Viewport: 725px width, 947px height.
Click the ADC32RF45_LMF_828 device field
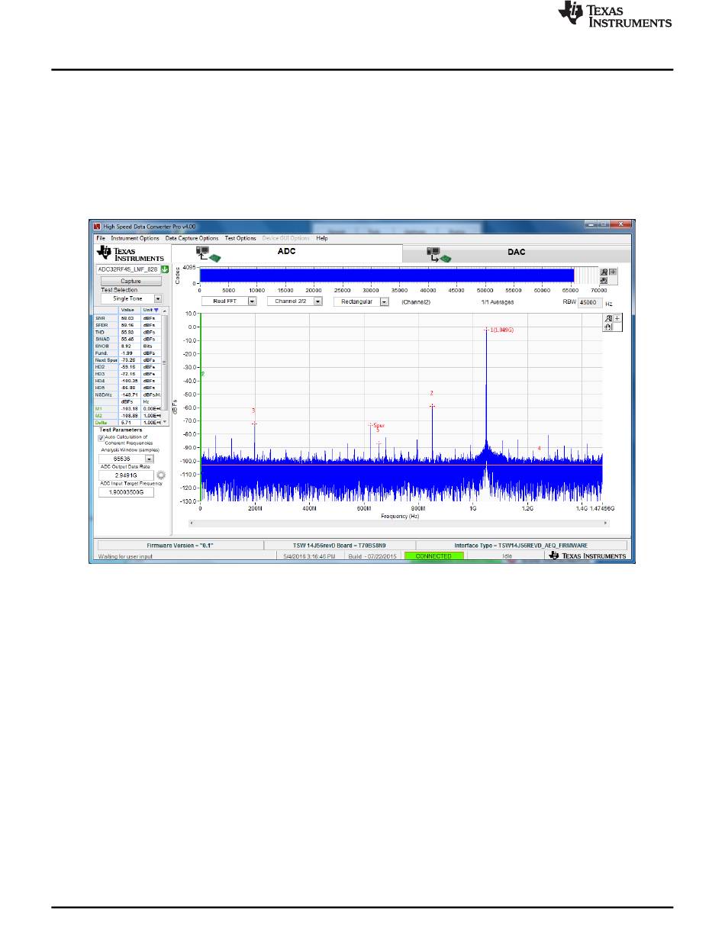pos(127,270)
